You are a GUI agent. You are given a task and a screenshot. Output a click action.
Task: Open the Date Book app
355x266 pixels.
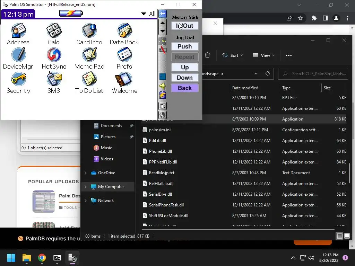point(124,34)
